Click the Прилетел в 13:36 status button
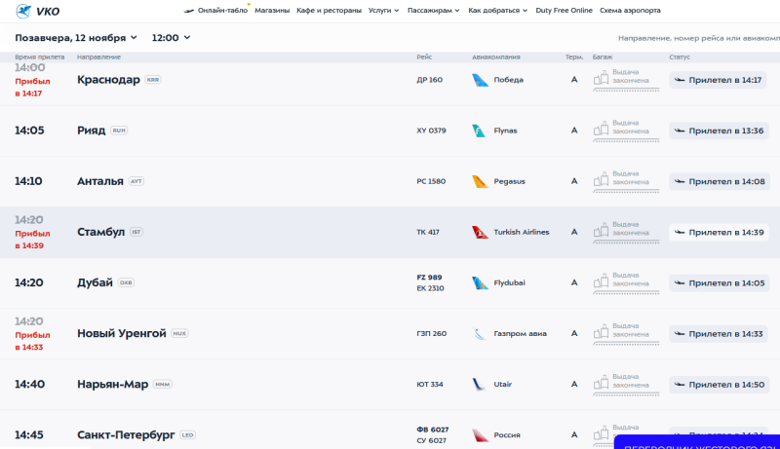780x449 pixels. (719, 131)
